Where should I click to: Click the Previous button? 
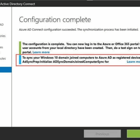click(x=102, y=134)
